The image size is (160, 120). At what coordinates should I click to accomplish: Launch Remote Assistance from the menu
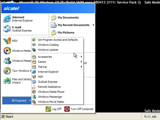57,87
